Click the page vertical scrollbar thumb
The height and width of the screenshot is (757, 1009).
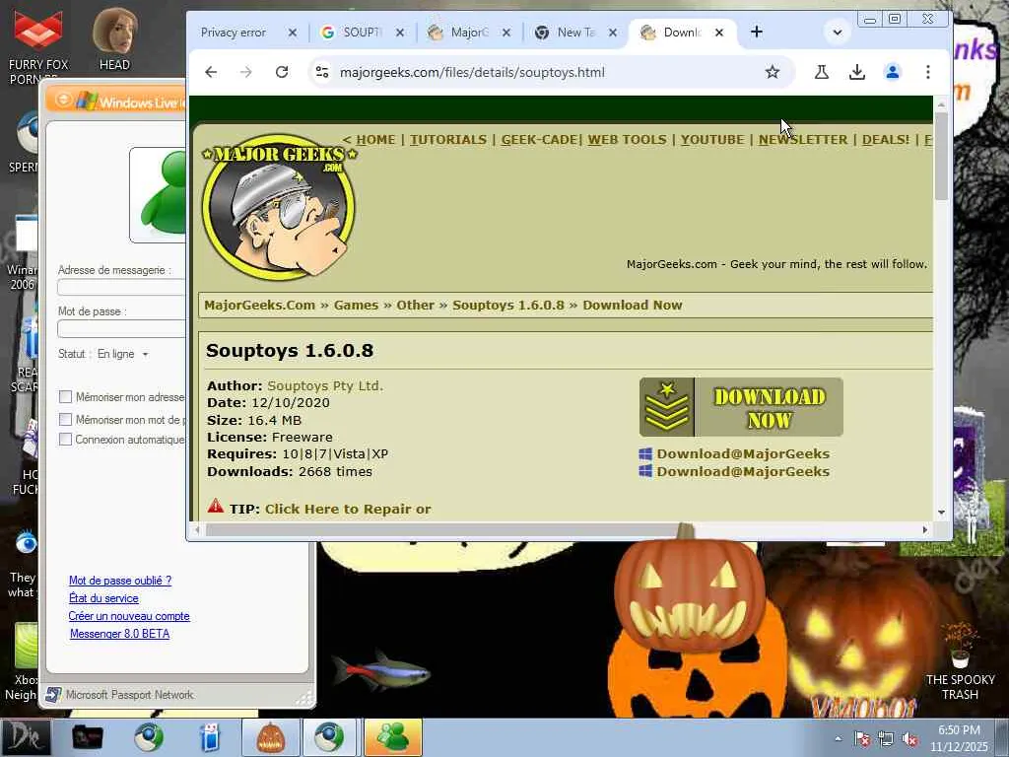941,156
